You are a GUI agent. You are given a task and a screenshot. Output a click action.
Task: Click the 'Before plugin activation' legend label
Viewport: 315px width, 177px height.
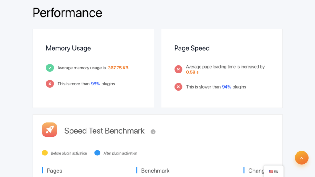(x=69, y=153)
